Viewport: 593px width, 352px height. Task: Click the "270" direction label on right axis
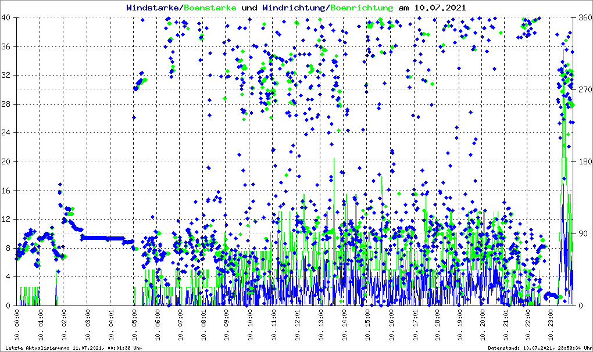tap(584, 90)
